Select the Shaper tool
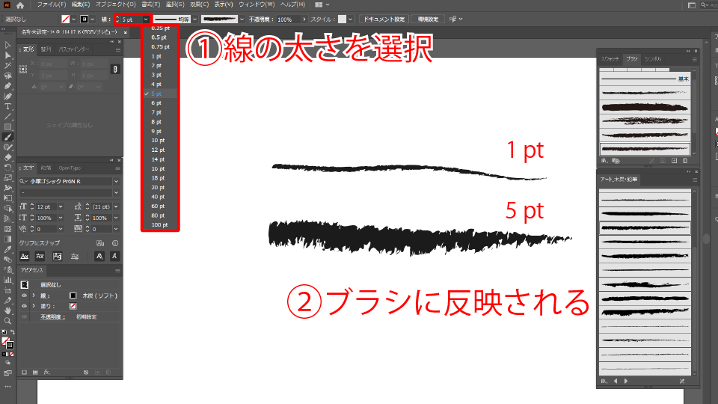The image size is (718, 404). pyautogui.click(x=7, y=147)
